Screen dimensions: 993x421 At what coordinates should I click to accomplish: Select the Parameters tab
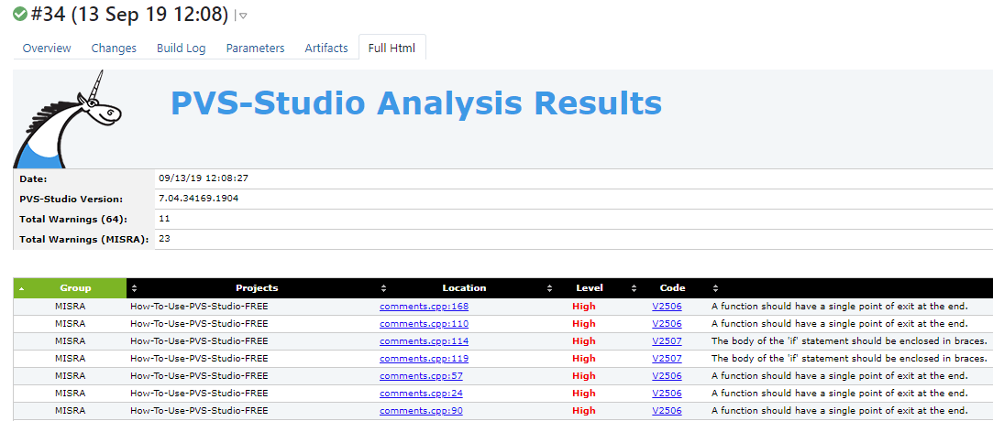point(255,48)
